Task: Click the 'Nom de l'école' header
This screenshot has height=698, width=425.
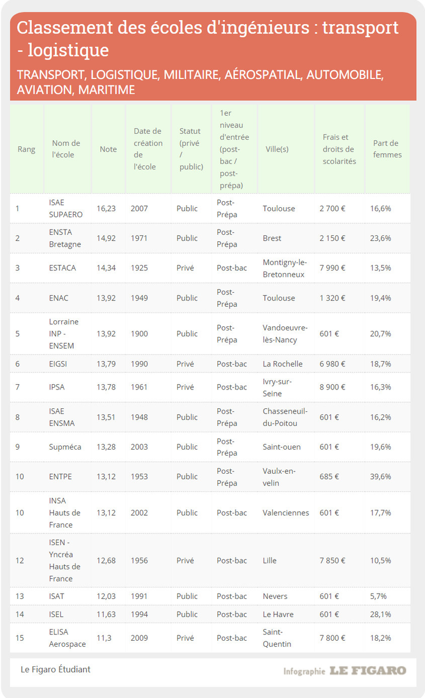Action: tap(66, 149)
